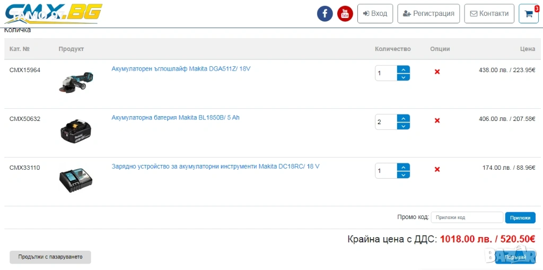Increase quantity of Makita DGA511Z grinder
Viewport: 543px width, 270px height.
pos(404,69)
